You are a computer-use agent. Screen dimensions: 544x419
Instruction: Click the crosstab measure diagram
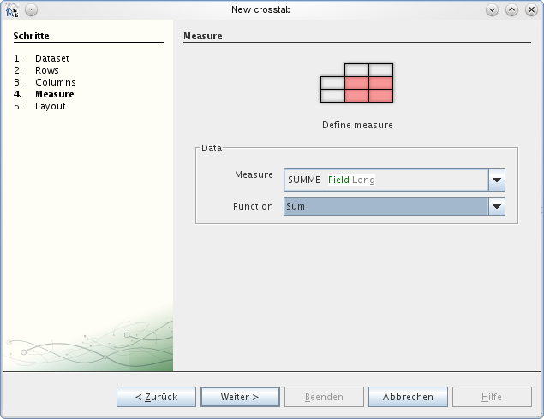click(x=356, y=83)
